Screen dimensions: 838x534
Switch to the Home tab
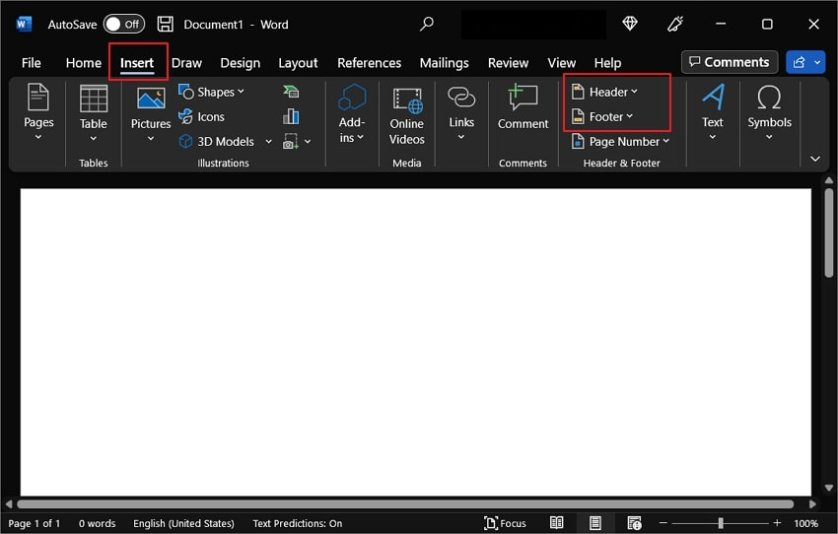click(84, 63)
